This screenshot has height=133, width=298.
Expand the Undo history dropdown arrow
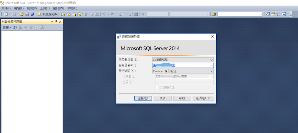point(108,14)
